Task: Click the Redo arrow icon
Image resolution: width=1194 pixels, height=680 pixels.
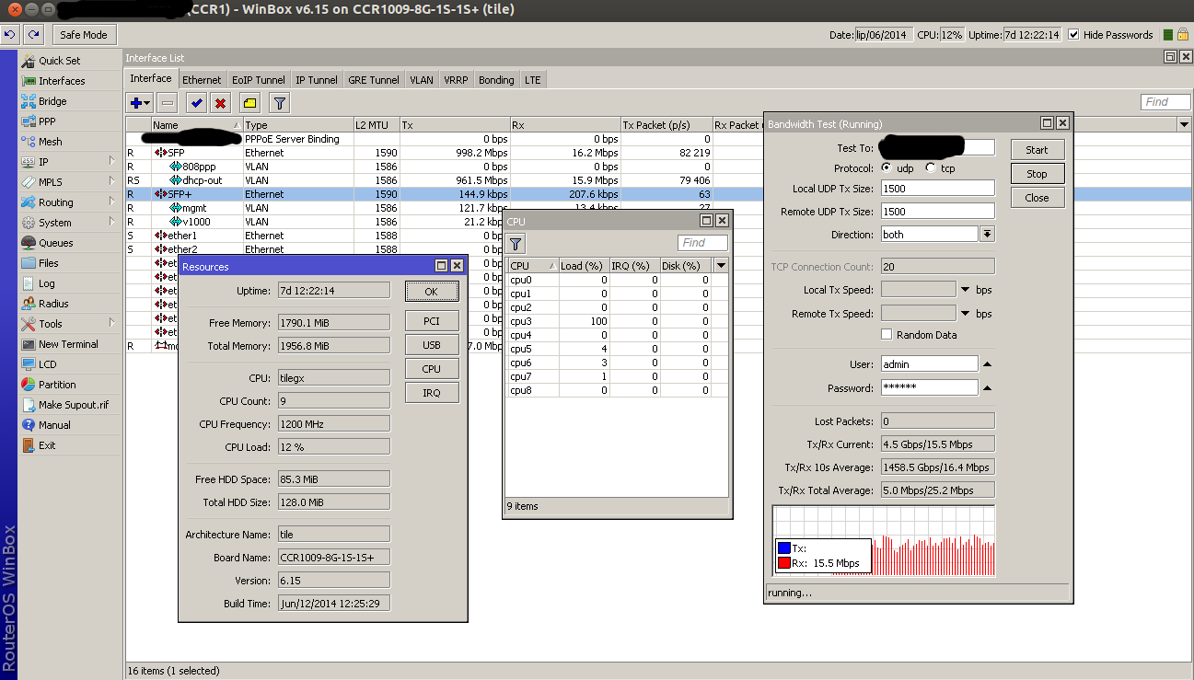Action: coord(33,35)
